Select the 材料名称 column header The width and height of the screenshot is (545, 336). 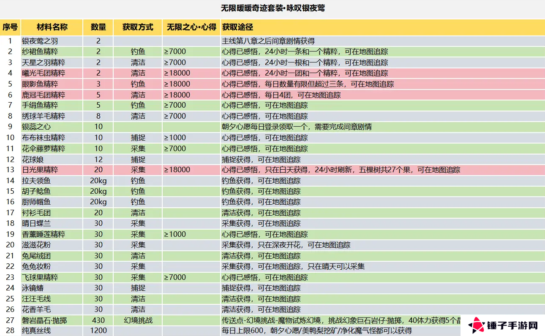click(x=52, y=27)
